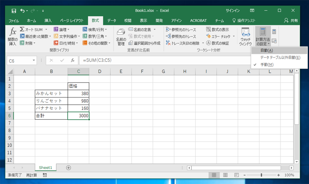Select cell containing みかんセット
The width and height of the screenshot is (309, 184).
click(x=51, y=94)
